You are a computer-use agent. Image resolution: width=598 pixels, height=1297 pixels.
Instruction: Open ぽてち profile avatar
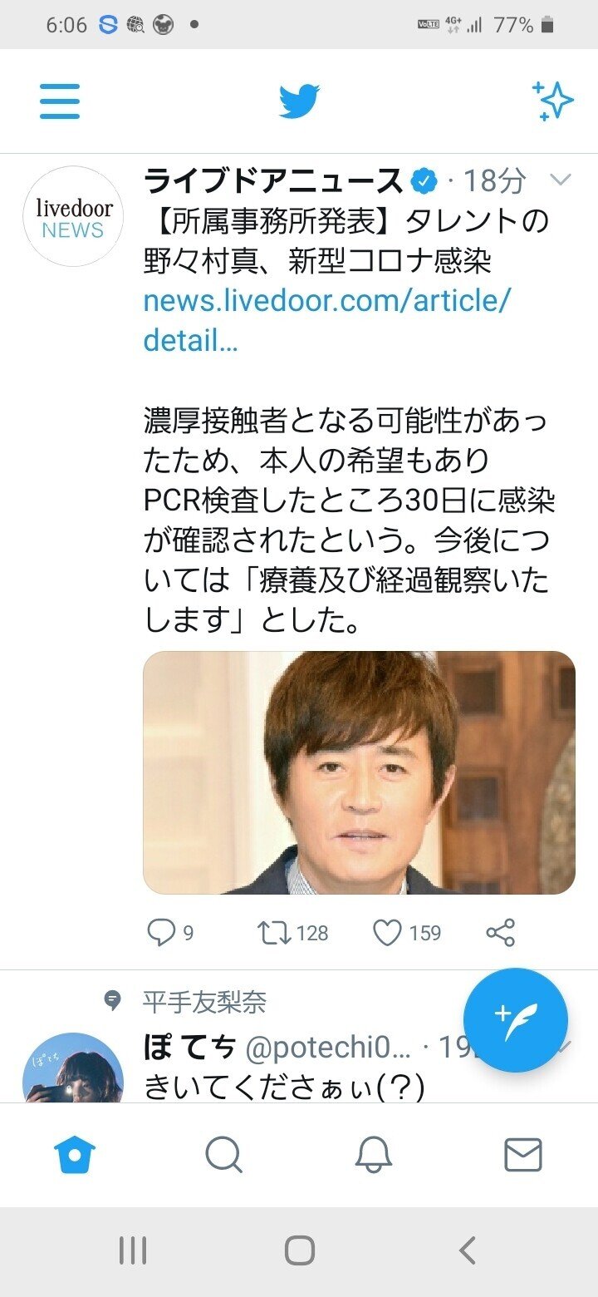tap(73, 1068)
